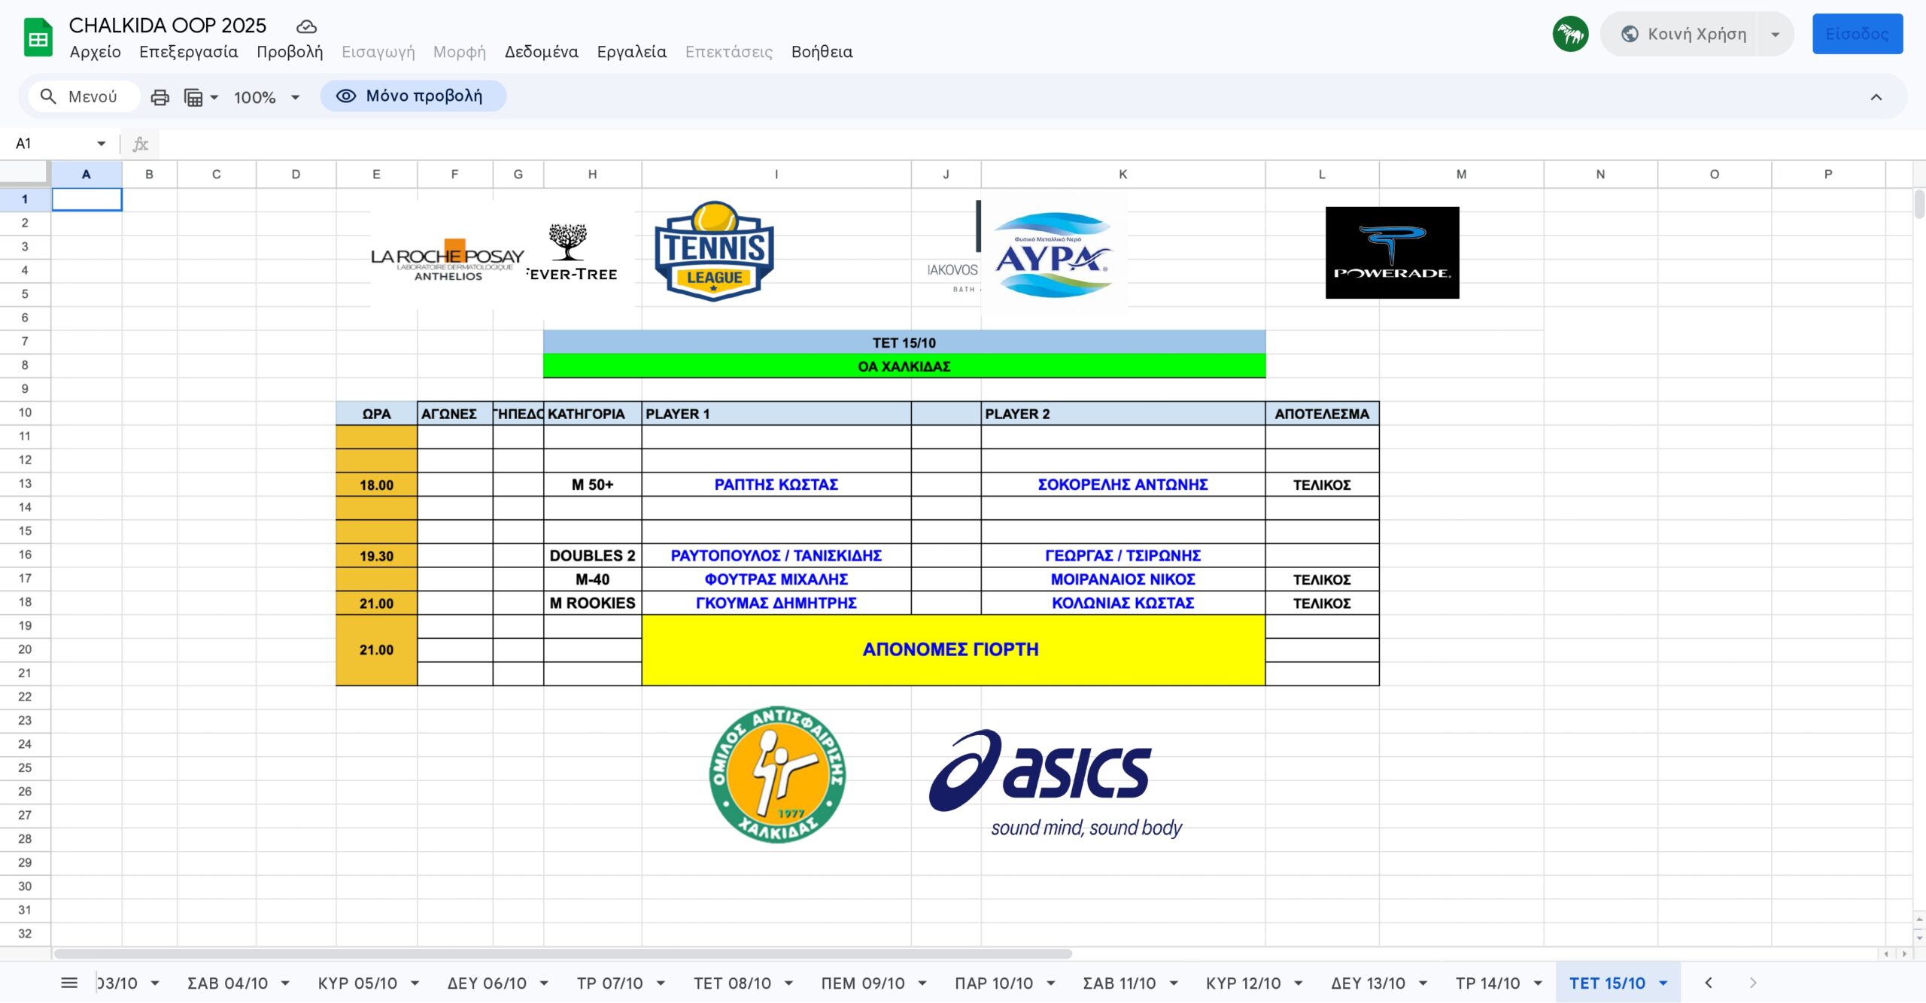Open the Δεδομένα menu
The image size is (1926, 1003).
pos(541,52)
